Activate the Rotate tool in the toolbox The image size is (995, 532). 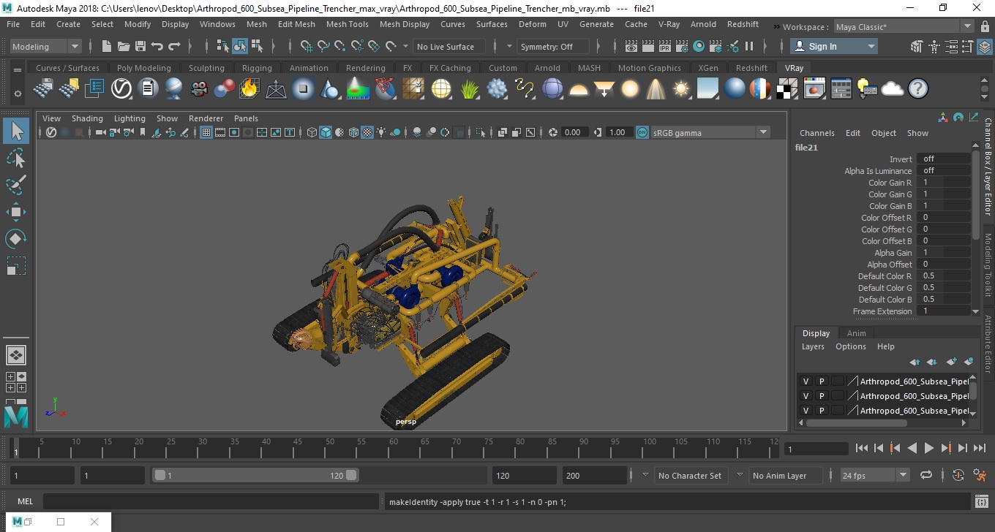pos(16,239)
